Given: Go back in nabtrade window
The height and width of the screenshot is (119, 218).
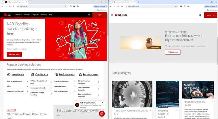Looking at the screenshot, I should (111, 6).
